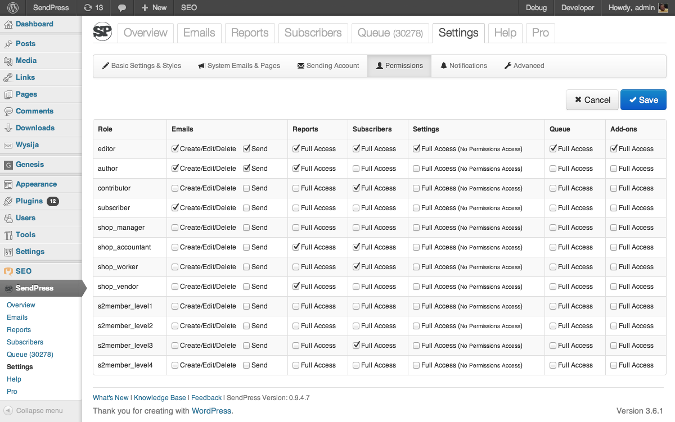Uncheck s2member_level3 Subscribers Full Access
Viewport: 675px width, 422px height.
coord(356,346)
